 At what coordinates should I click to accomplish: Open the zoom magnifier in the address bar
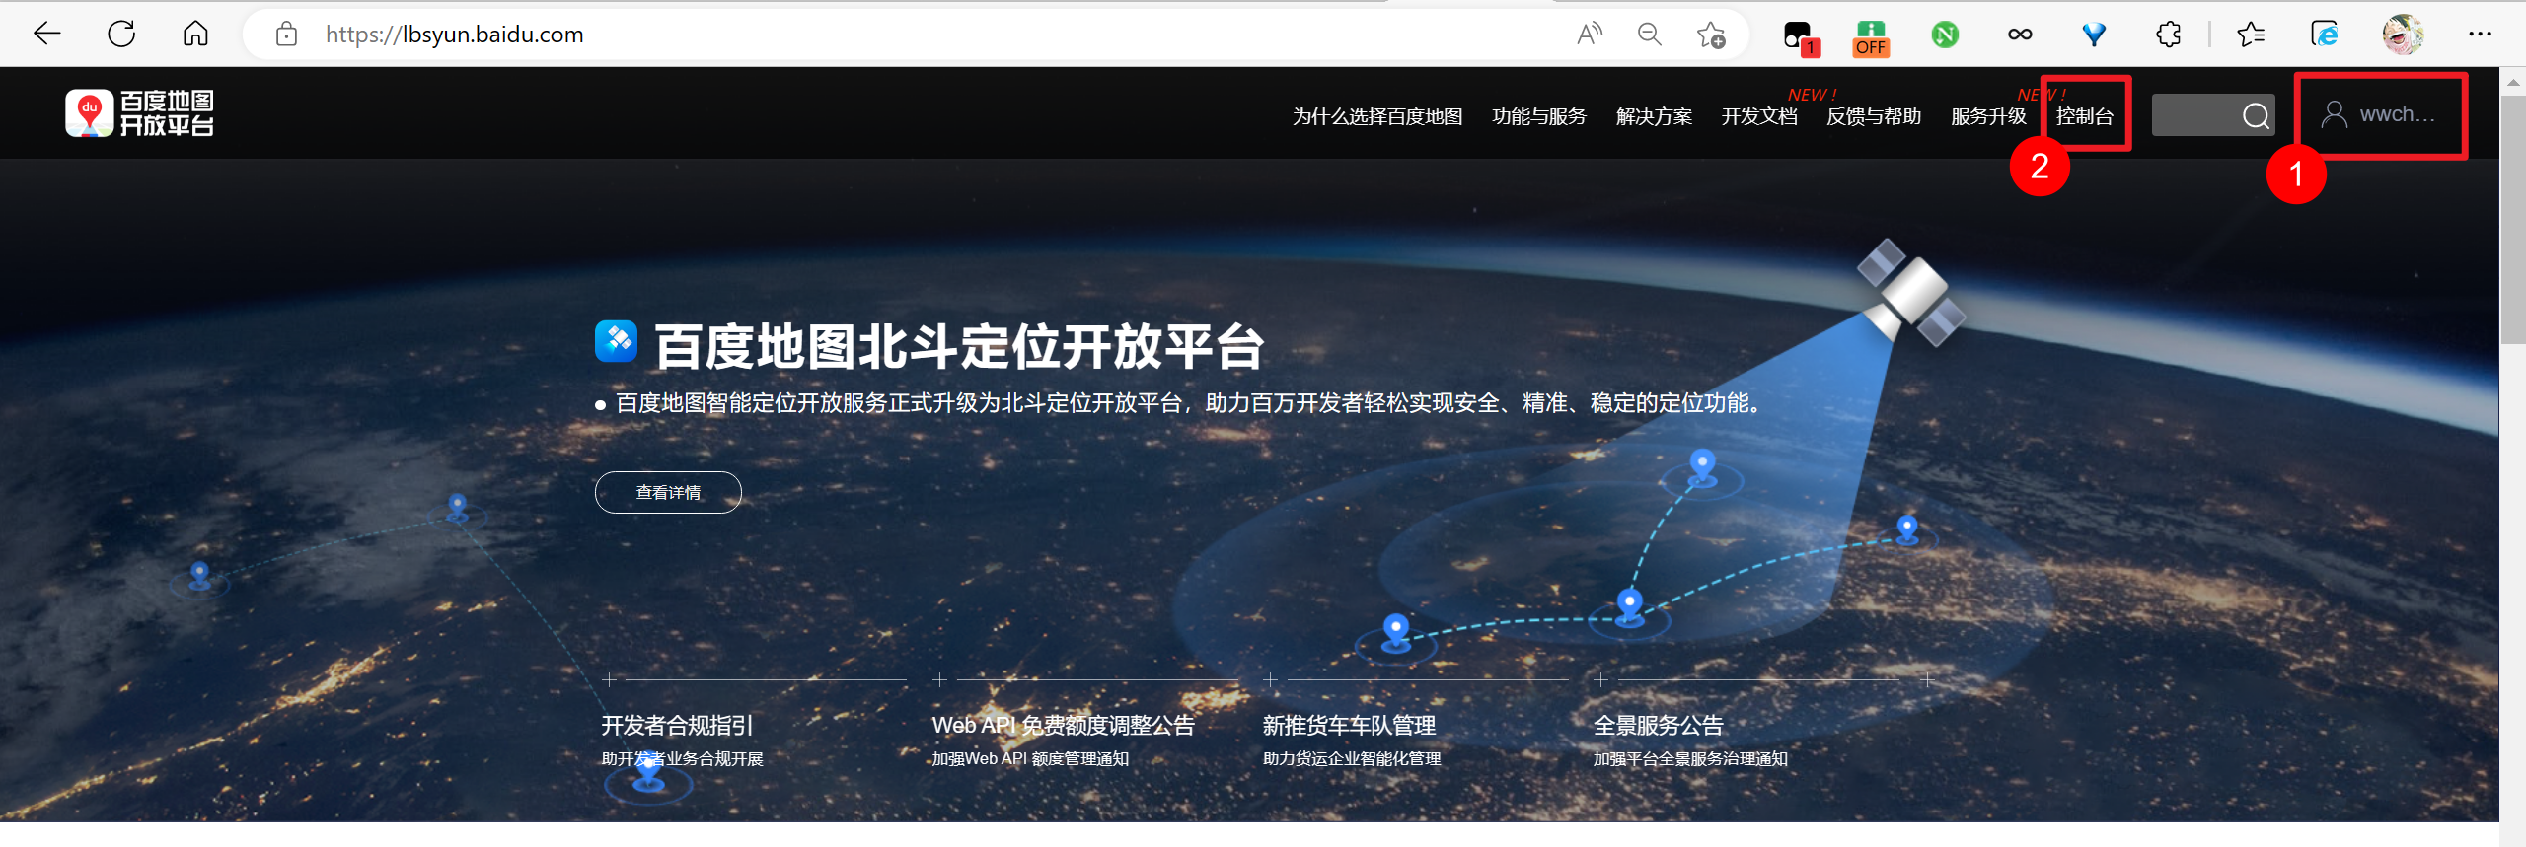click(x=1650, y=35)
